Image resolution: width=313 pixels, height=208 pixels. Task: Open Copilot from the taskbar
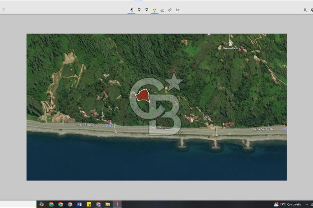tap(42, 204)
